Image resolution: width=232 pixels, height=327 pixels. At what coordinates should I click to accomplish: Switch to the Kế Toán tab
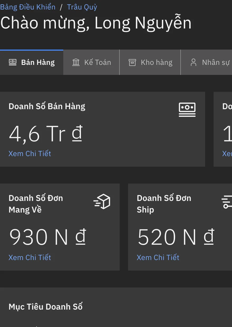[x=91, y=62]
